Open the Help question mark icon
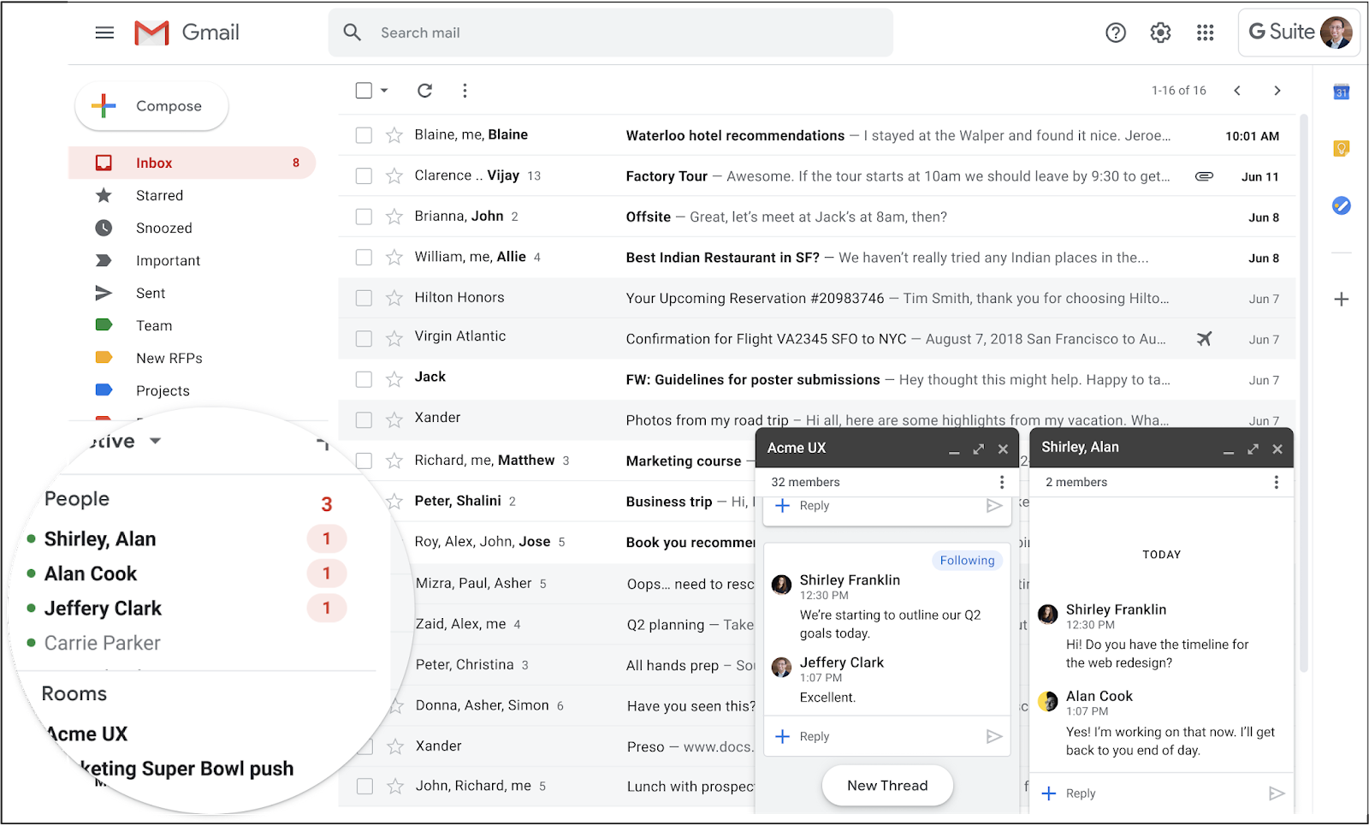 (1115, 33)
